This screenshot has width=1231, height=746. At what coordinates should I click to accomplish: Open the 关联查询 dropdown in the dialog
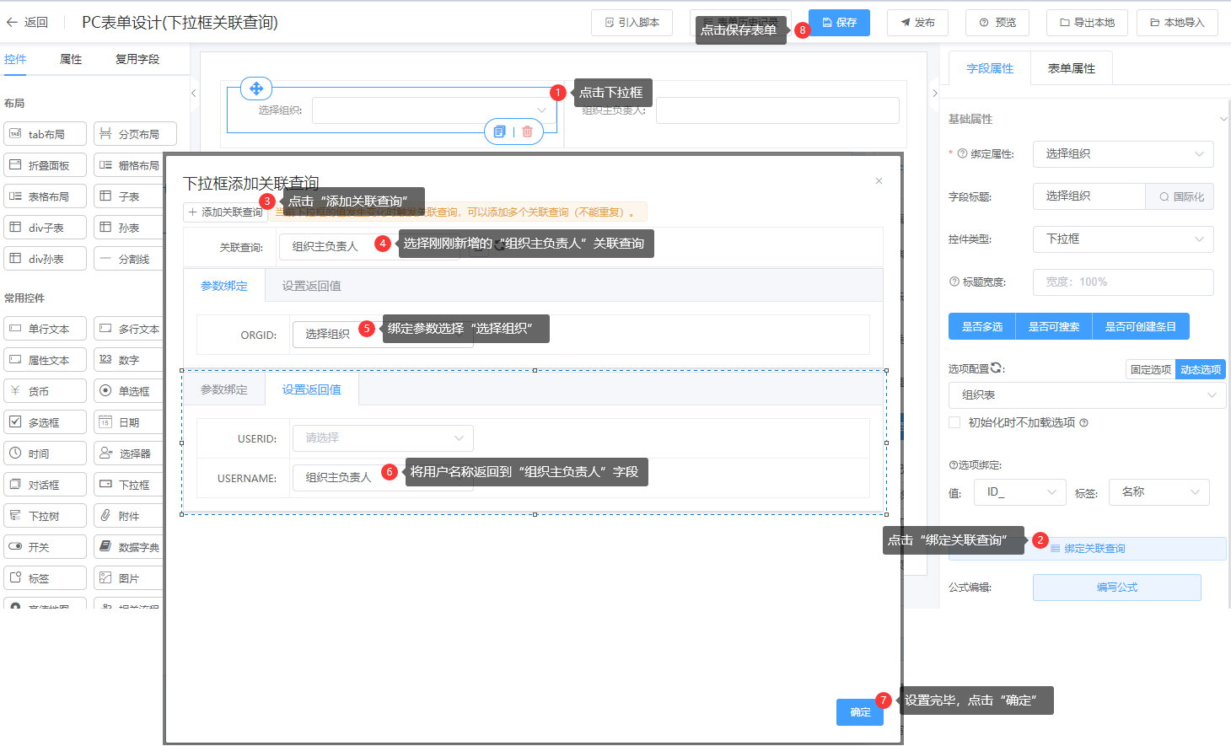click(369, 247)
